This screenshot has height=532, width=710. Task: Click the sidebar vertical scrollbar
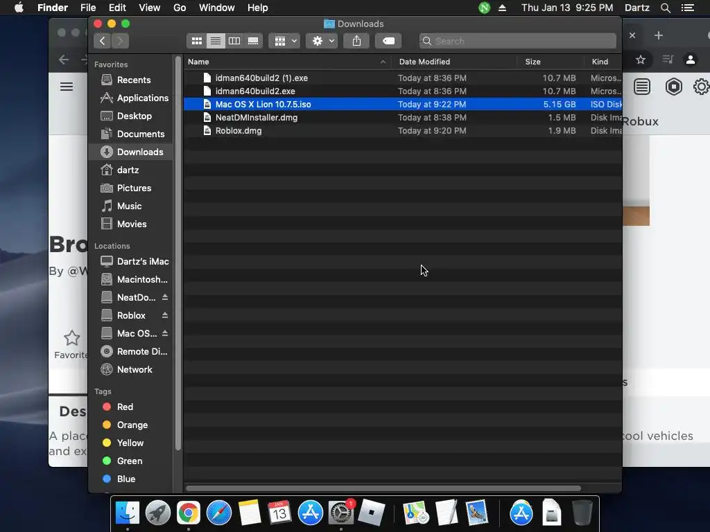pyautogui.click(x=178, y=254)
